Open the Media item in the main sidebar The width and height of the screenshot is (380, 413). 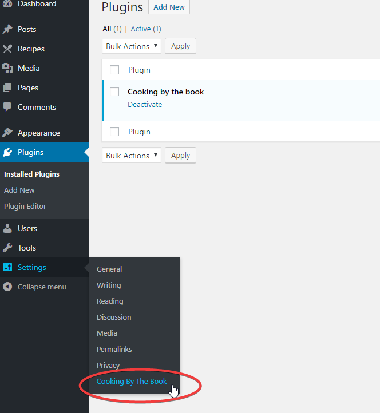tap(29, 68)
